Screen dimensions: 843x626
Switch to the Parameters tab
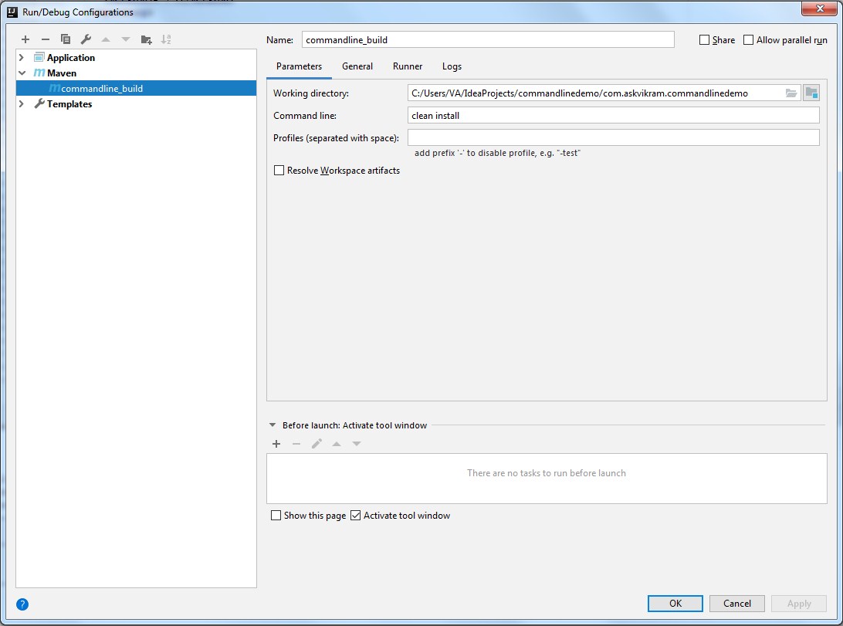click(299, 66)
